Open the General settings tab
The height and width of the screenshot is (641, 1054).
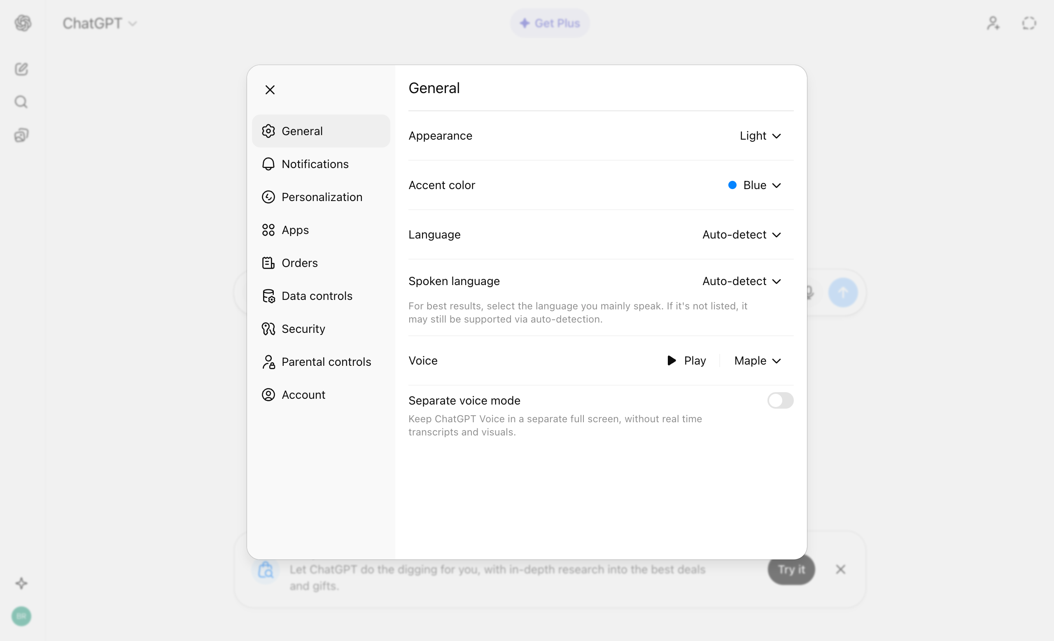321,131
